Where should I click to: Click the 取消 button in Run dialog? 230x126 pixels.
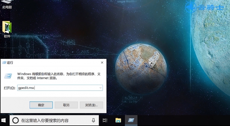point(66,105)
